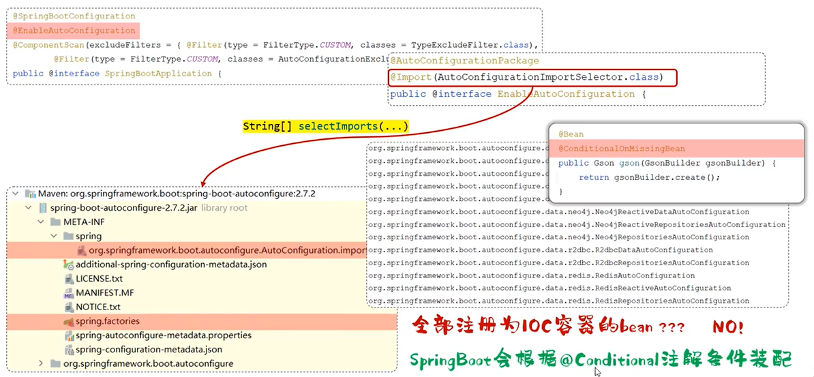Click the Neo4jReactiveDataAutoConfiguration entry
The image size is (814, 377).
558,212
